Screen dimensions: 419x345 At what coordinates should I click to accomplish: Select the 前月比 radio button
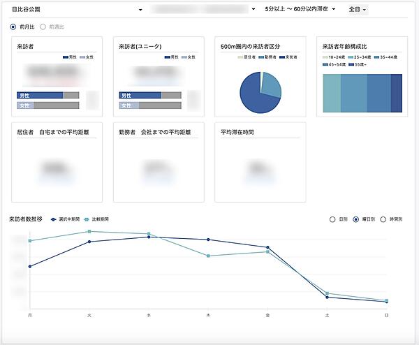[x=13, y=27]
